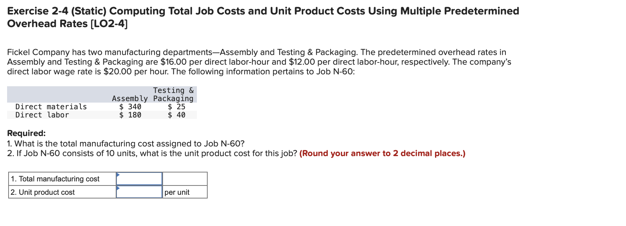Click the Required heading

[x=26, y=133]
